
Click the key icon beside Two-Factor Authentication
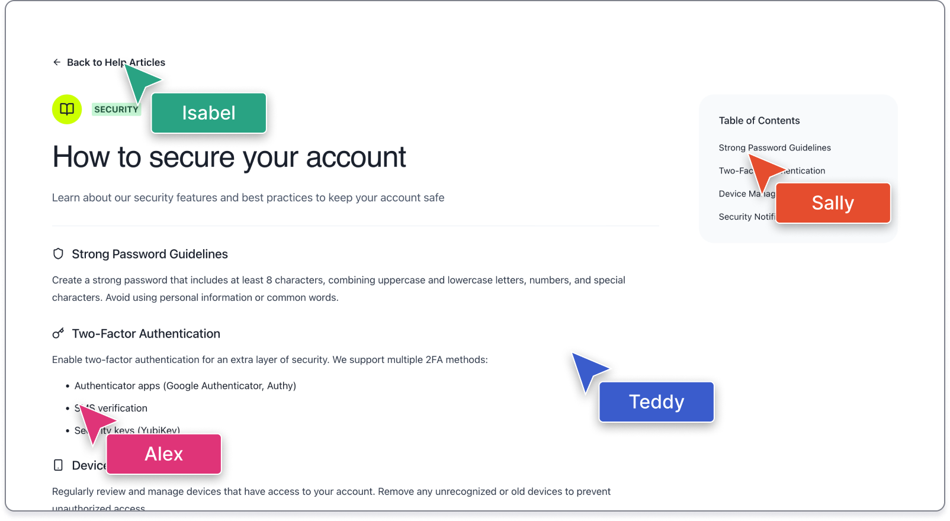[x=58, y=334]
